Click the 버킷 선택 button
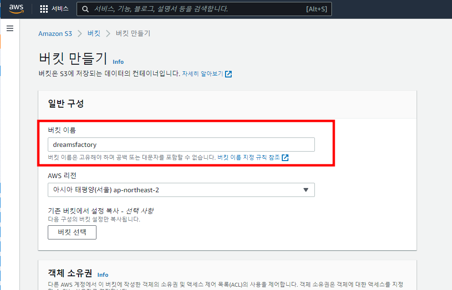452x290 pixels. click(72, 232)
